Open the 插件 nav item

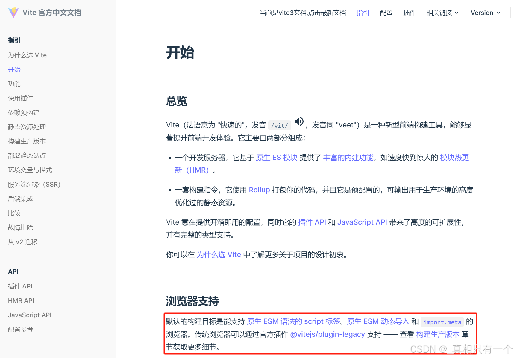[410, 13]
